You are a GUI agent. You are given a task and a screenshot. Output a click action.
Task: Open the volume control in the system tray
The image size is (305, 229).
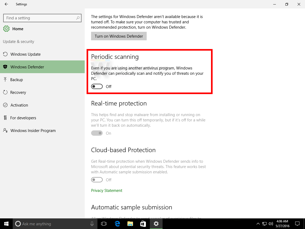click(x=271, y=223)
